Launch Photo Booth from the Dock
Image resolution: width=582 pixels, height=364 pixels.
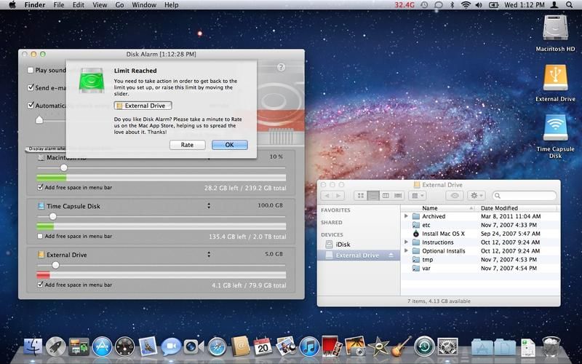[x=332, y=347]
